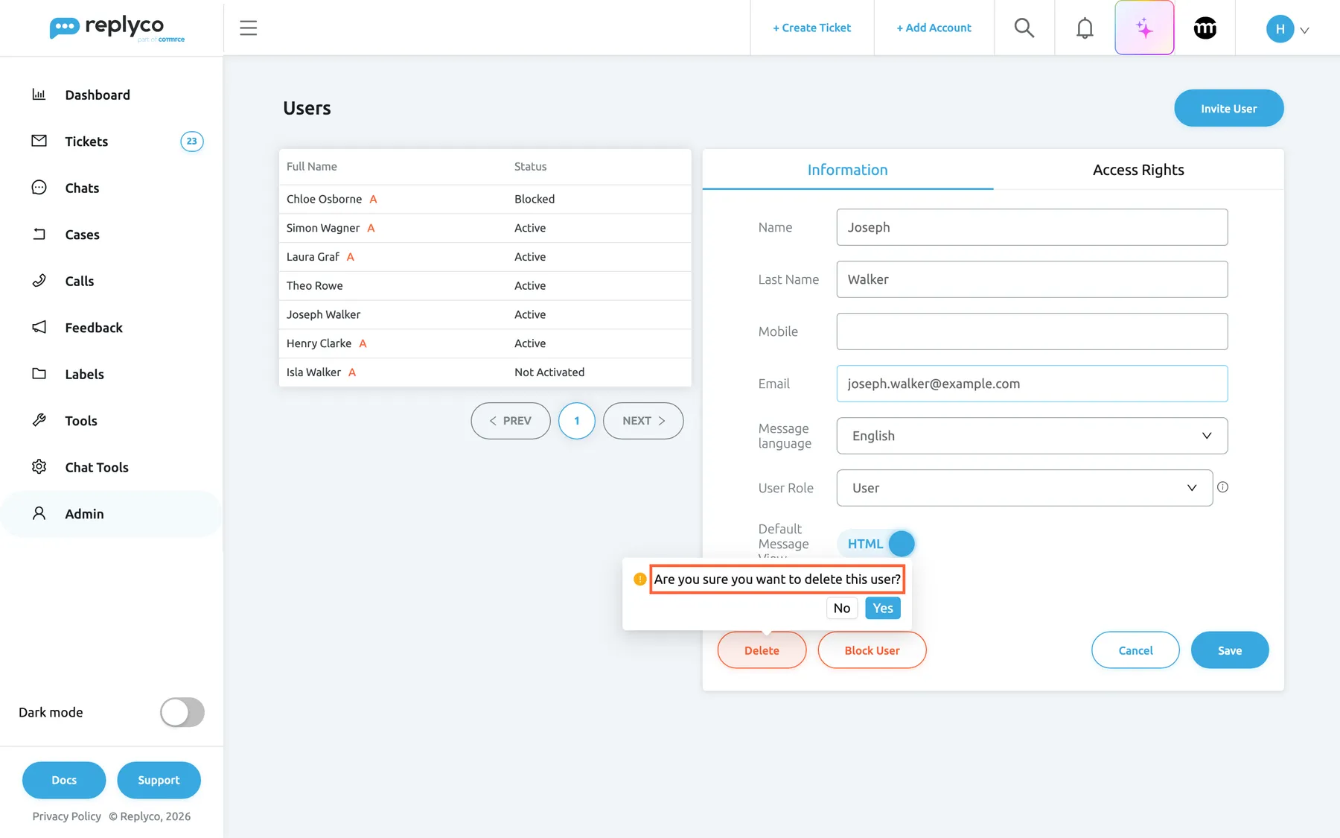Click the Tools wrench icon
The image size is (1340, 838).
(39, 420)
